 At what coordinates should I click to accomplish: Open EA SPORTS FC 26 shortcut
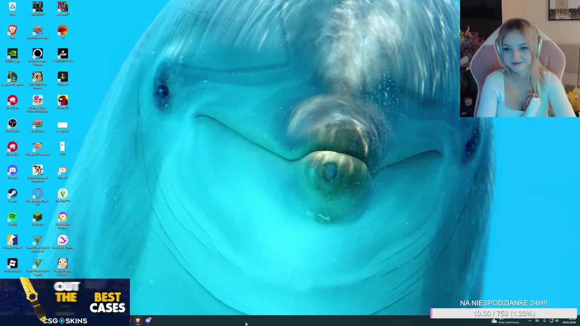[x=63, y=55]
